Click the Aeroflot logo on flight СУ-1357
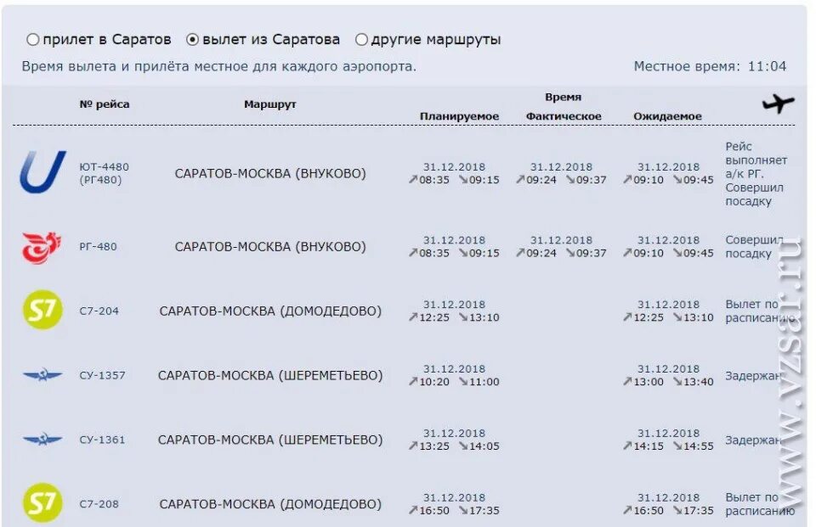The image size is (816, 527). [x=42, y=375]
